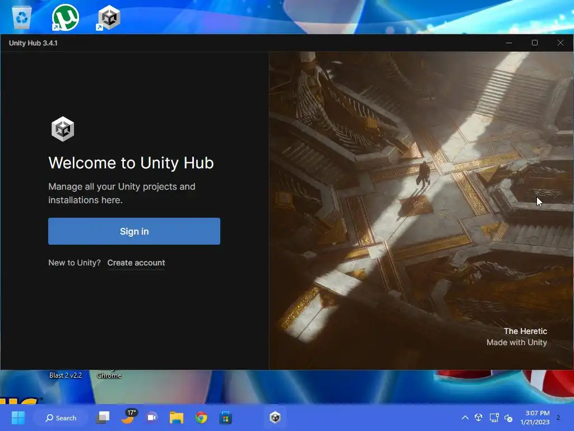Open Microsoft Store from the taskbar

click(225, 418)
